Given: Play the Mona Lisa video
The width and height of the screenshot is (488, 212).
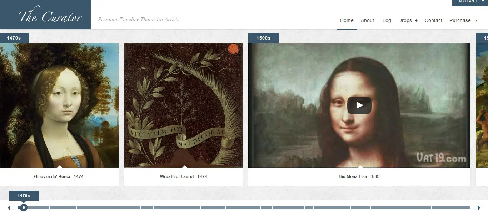Looking at the screenshot, I should [359, 105].
